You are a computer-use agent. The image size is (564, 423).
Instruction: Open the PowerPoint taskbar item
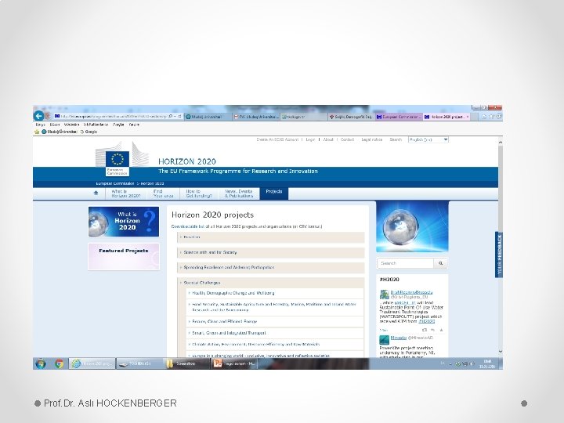click(234, 363)
